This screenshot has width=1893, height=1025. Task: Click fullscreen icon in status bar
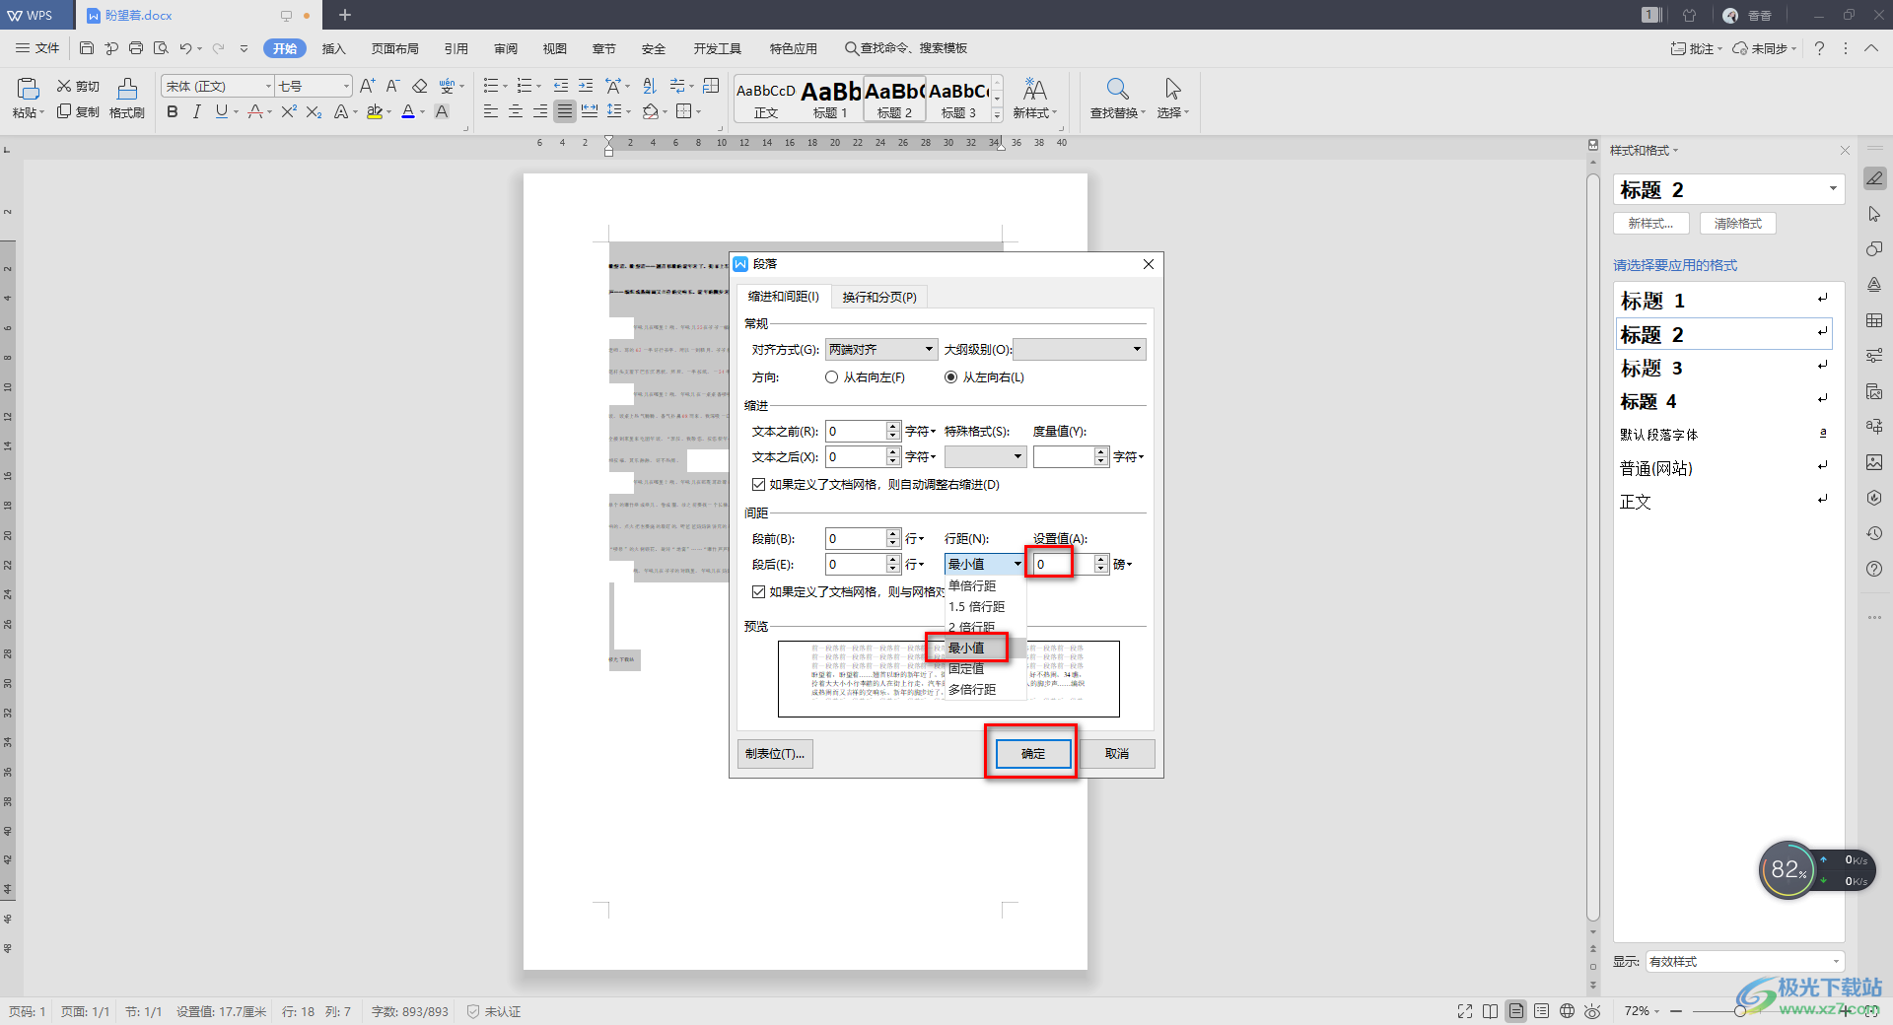coord(1465,1011)
